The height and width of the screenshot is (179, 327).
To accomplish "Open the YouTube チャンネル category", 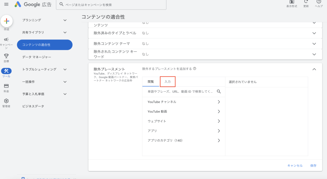I will [184, 102].
